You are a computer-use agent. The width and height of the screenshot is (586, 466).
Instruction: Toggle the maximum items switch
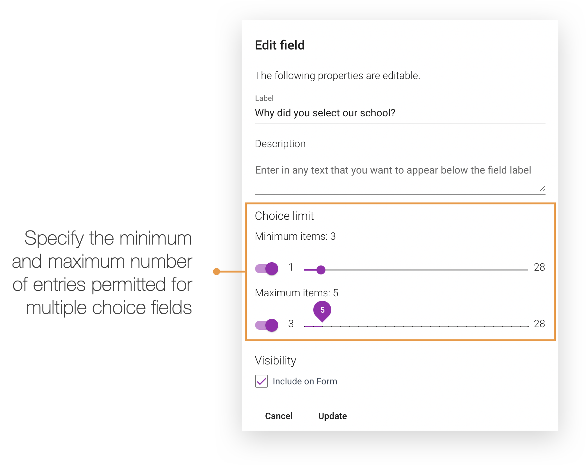pyautogui.click(x=266, y=325)
